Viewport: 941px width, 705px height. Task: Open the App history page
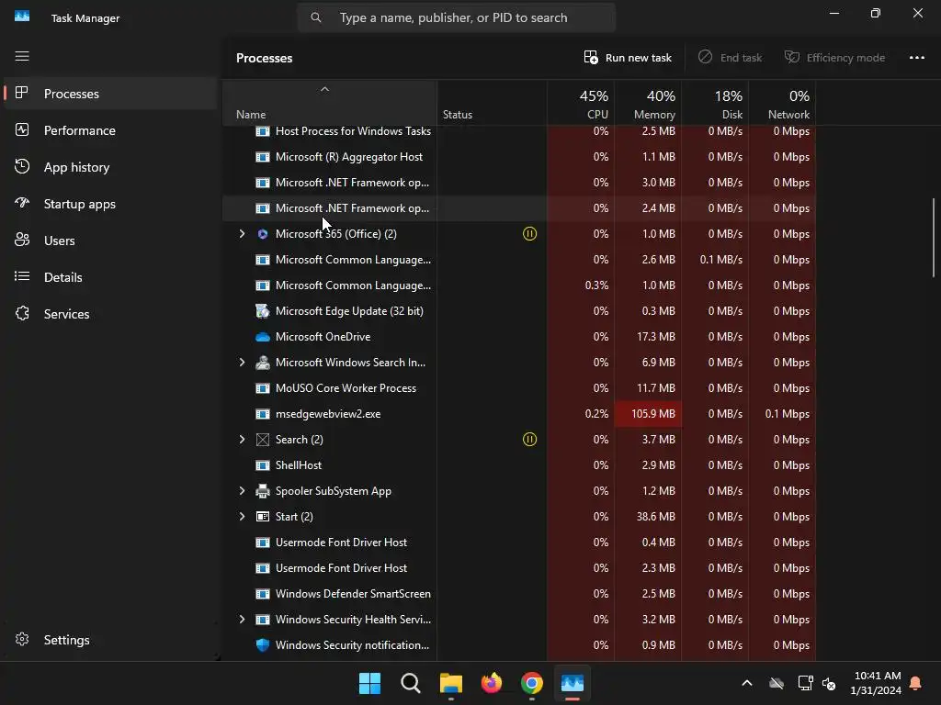click(110, 167)
